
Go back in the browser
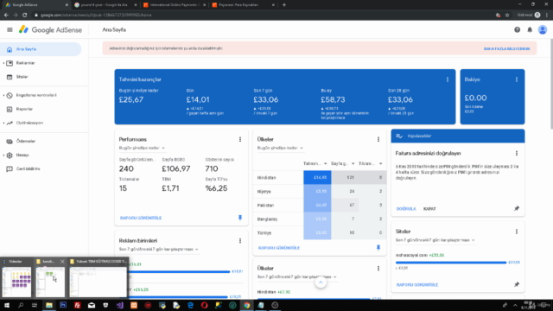point(6,16)
